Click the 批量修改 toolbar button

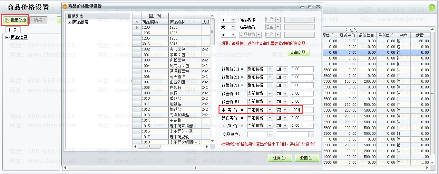15,20
